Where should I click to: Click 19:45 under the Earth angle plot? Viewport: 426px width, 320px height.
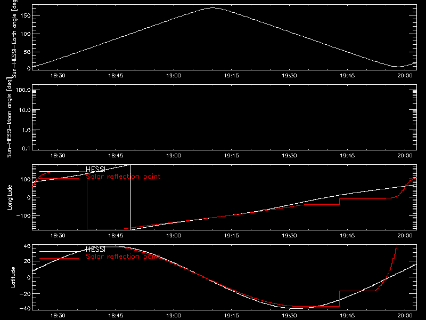click(347, 76)
